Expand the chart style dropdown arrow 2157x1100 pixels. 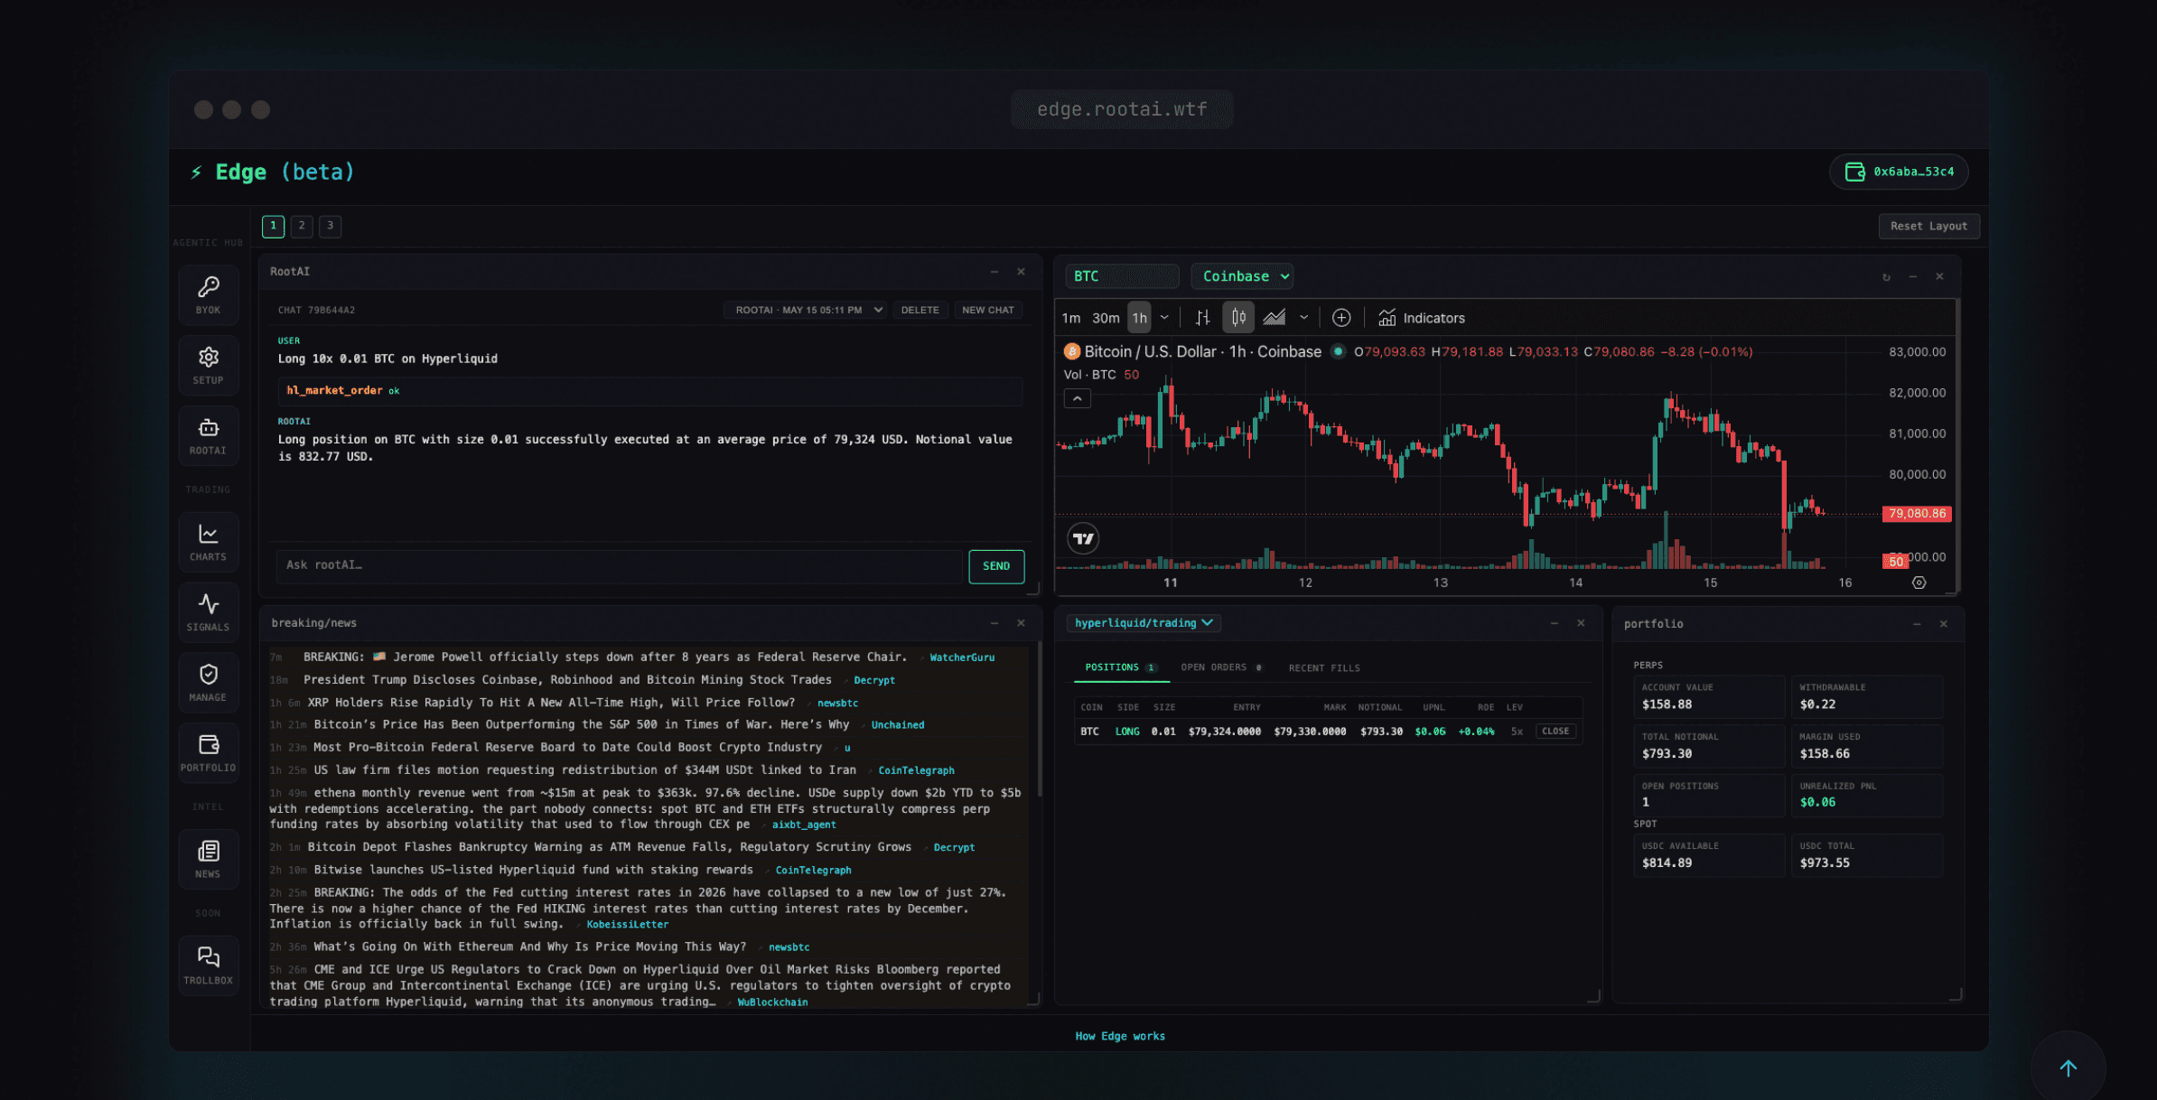click(1303, 318)
